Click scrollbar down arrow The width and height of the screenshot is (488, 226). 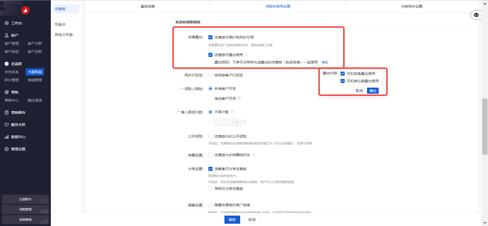(485, 223)
